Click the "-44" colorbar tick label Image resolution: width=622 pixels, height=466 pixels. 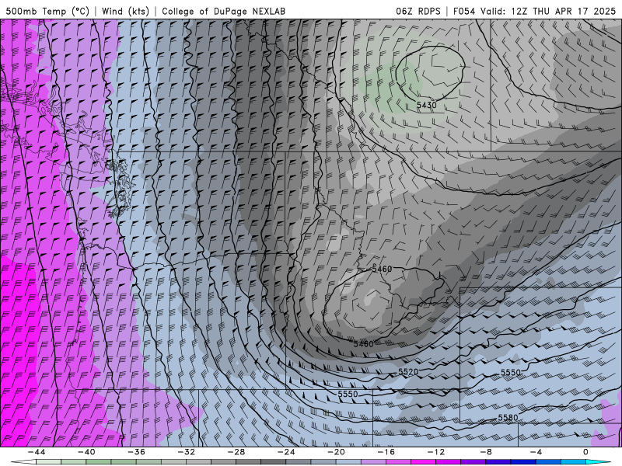pos(37,452)
